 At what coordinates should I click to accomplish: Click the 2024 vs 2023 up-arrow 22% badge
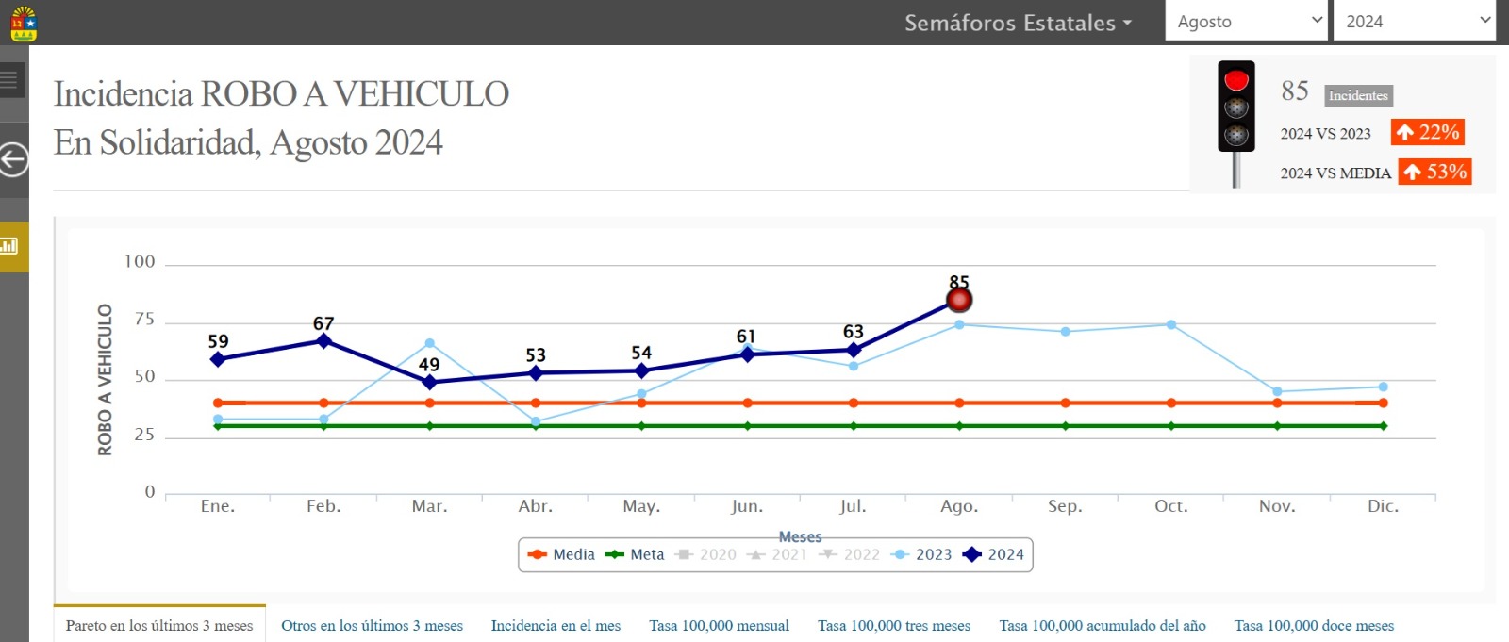point(1428,132)
